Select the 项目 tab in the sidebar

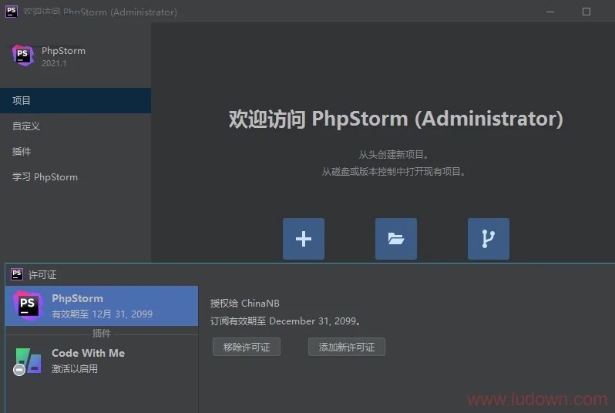(76, 100)
